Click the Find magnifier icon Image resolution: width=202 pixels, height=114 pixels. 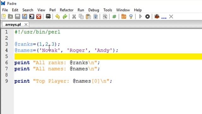coord(105,17)
